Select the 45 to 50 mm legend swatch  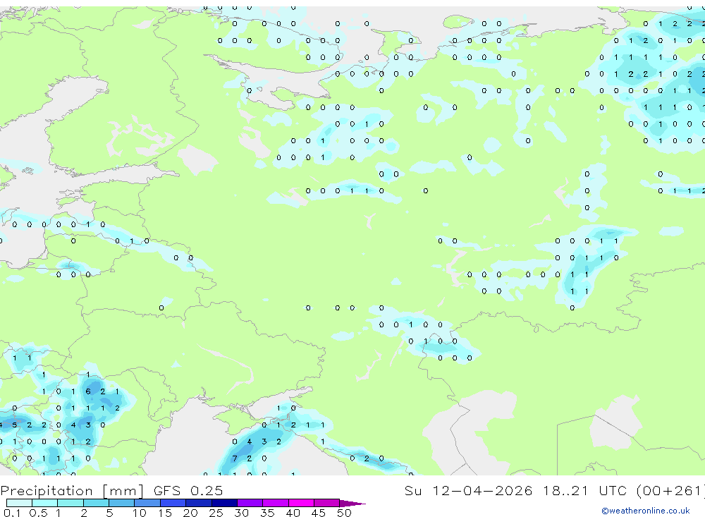pyautogui.click(x=326, y=503)
